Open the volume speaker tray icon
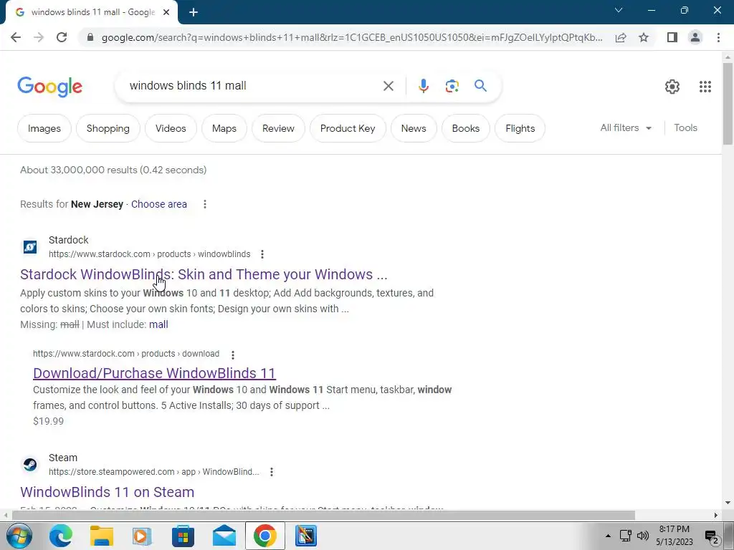Image resolution: width=734 pixels, height=550 pixels. 643,536
